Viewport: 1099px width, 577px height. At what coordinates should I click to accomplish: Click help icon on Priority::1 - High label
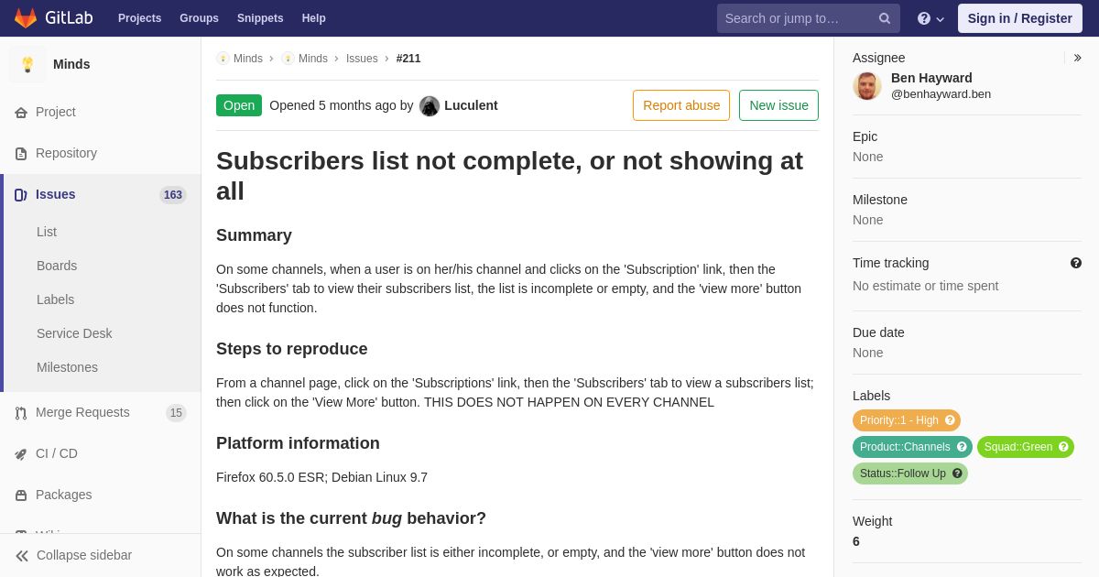(x=950, y=420)
